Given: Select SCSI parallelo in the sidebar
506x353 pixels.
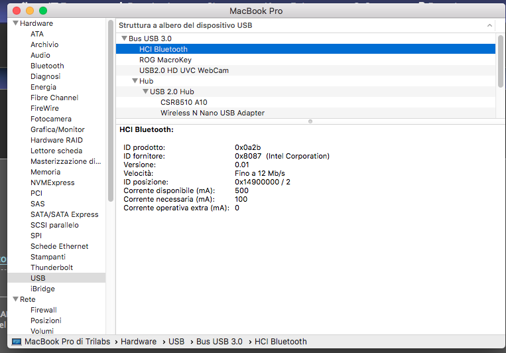Looking at the screenshot, I should tap(54, 225).
